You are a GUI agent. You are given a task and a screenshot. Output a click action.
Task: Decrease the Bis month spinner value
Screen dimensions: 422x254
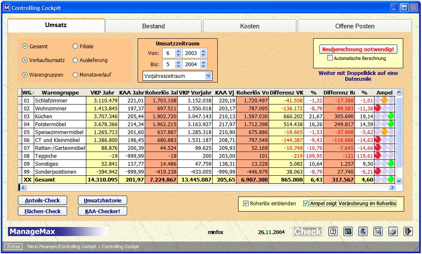point(178,67)
